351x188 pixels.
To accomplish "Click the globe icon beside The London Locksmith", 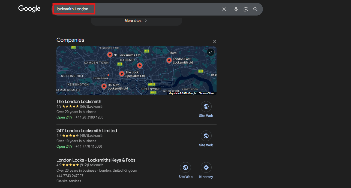I will point(206,107).
